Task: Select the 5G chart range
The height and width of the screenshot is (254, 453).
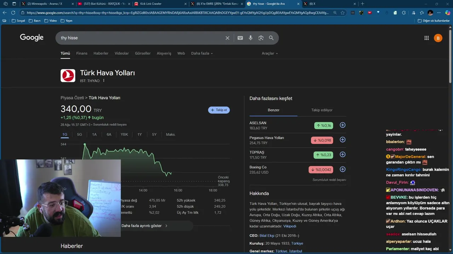Action: tap(80, 134)
